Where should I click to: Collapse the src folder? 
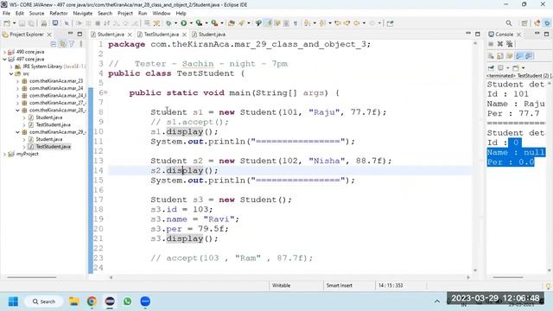(x=11, y=73)
